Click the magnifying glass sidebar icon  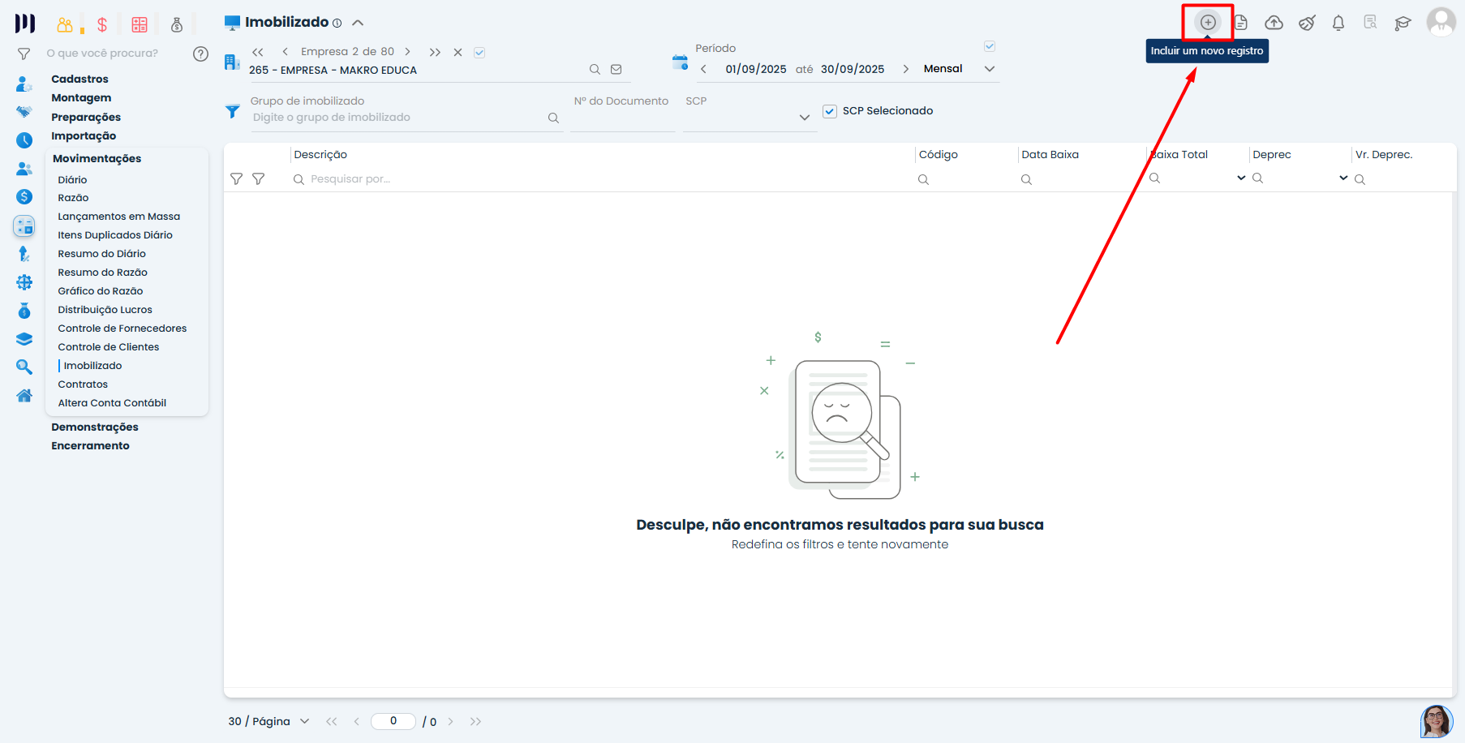(24, 367)
